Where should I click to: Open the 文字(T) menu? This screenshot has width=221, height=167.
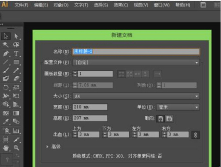coord(81,5)
